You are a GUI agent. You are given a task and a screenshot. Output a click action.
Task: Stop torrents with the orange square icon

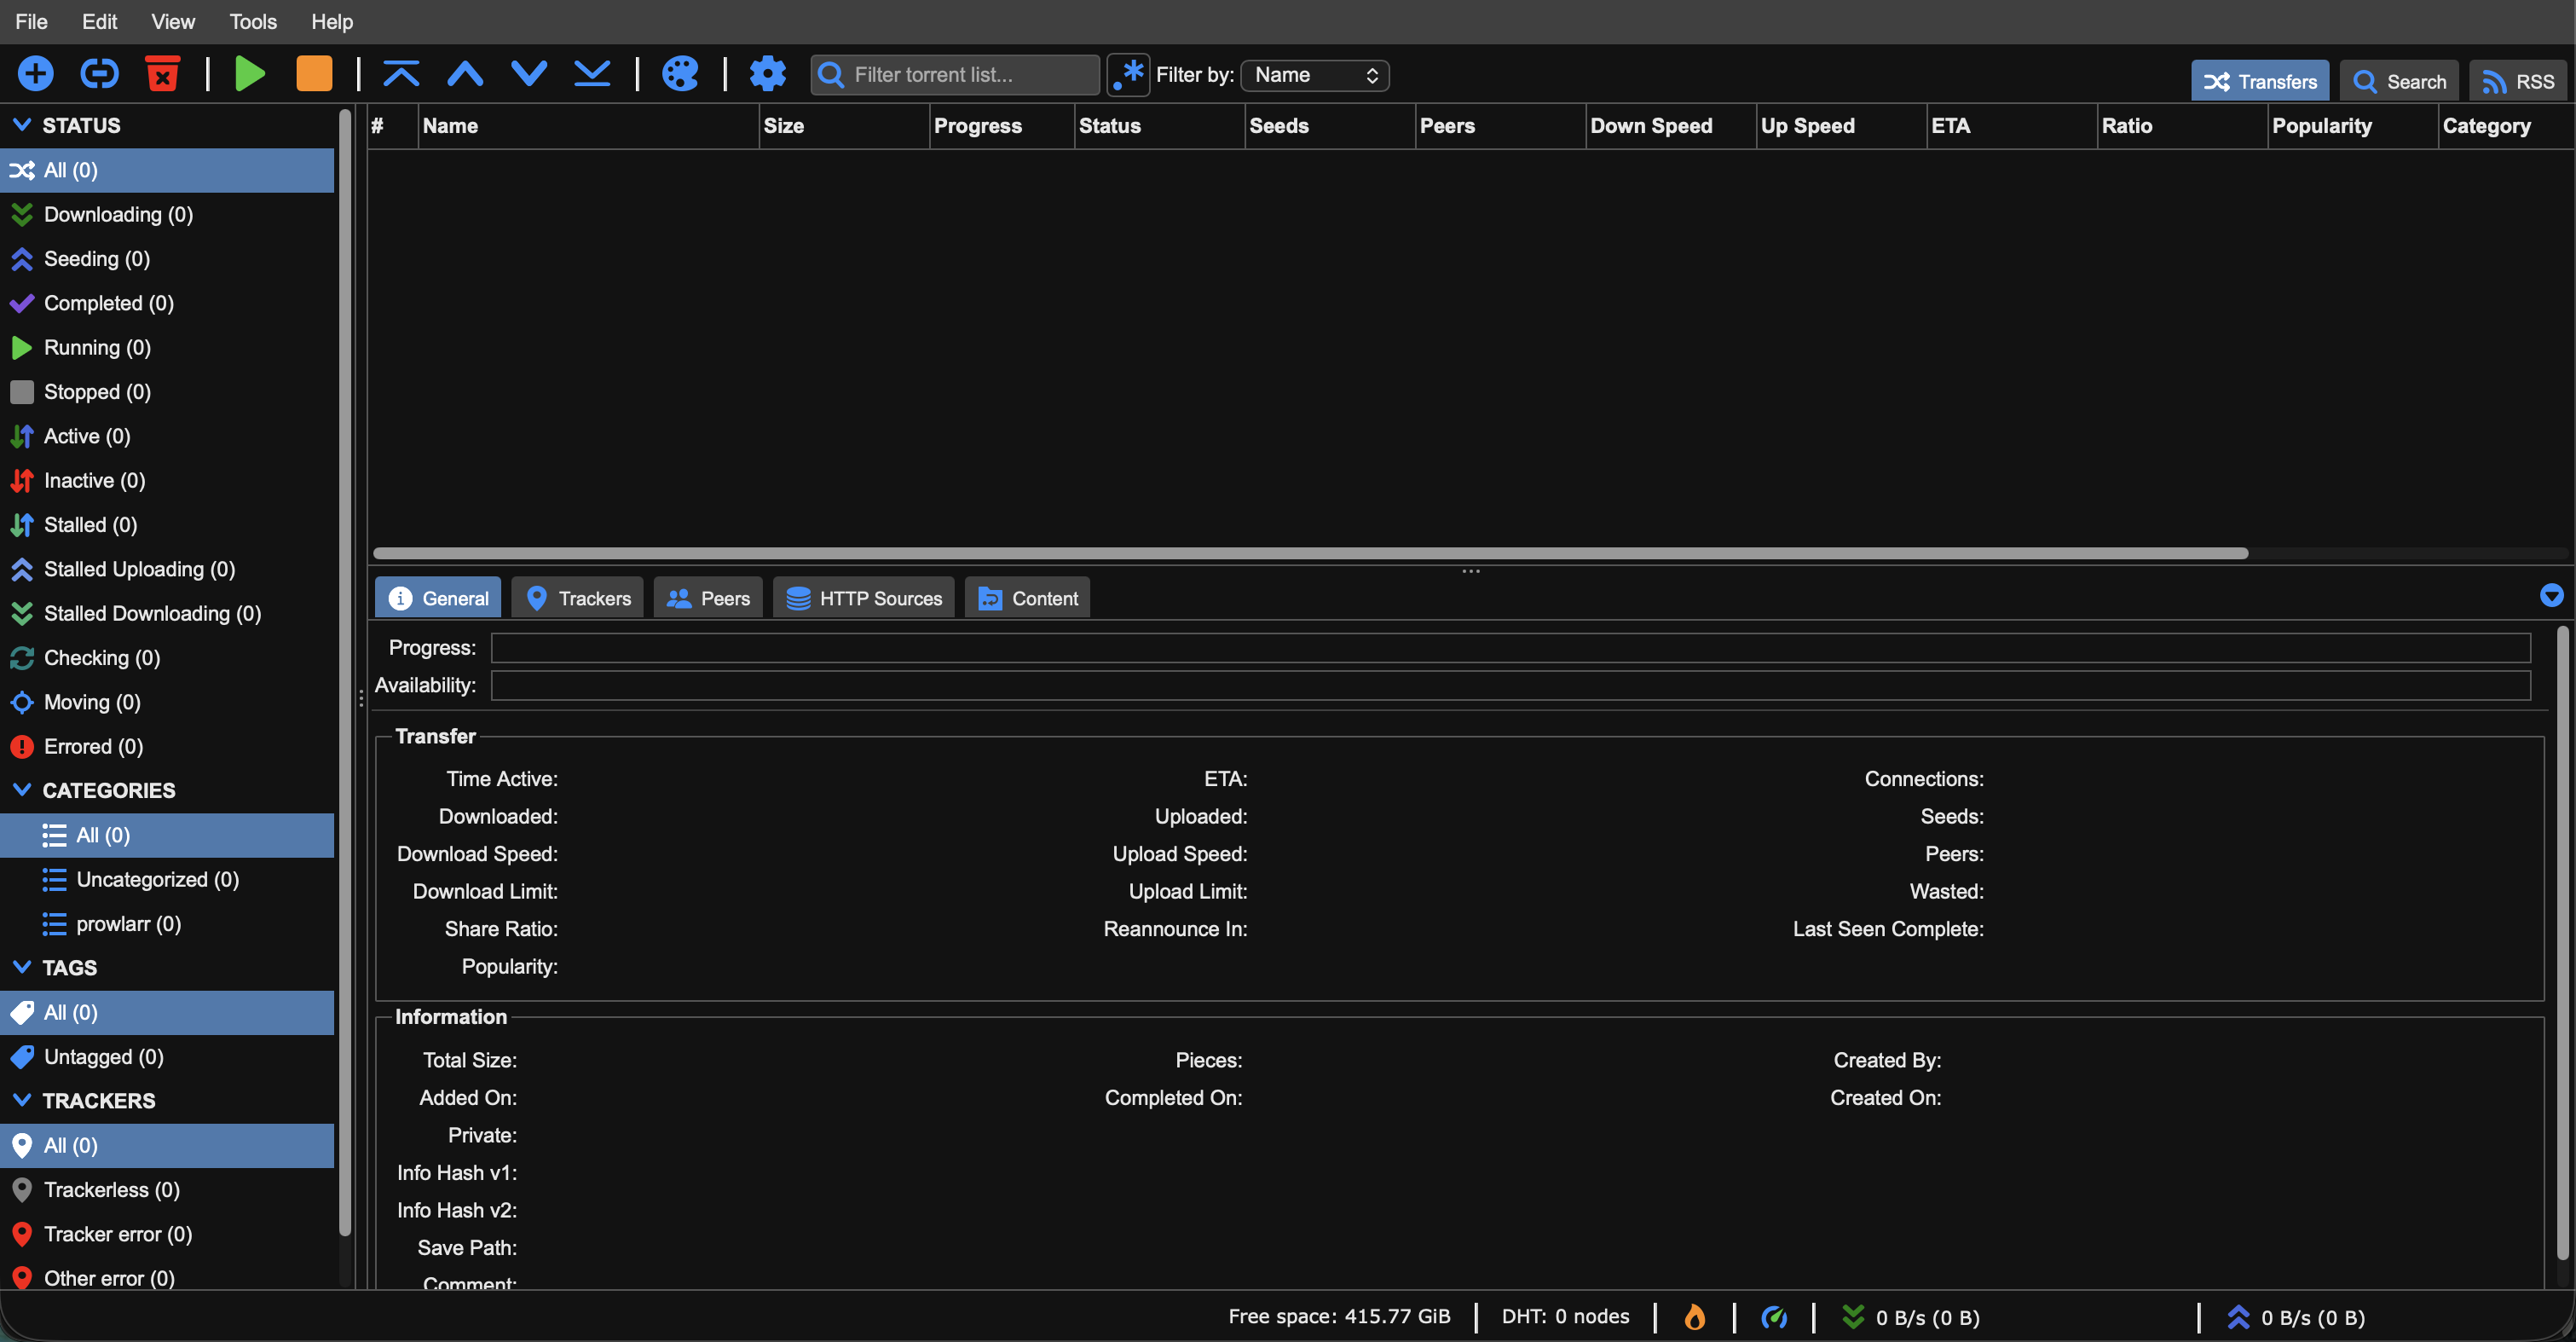pyautogui.click(x=314, y=74)
